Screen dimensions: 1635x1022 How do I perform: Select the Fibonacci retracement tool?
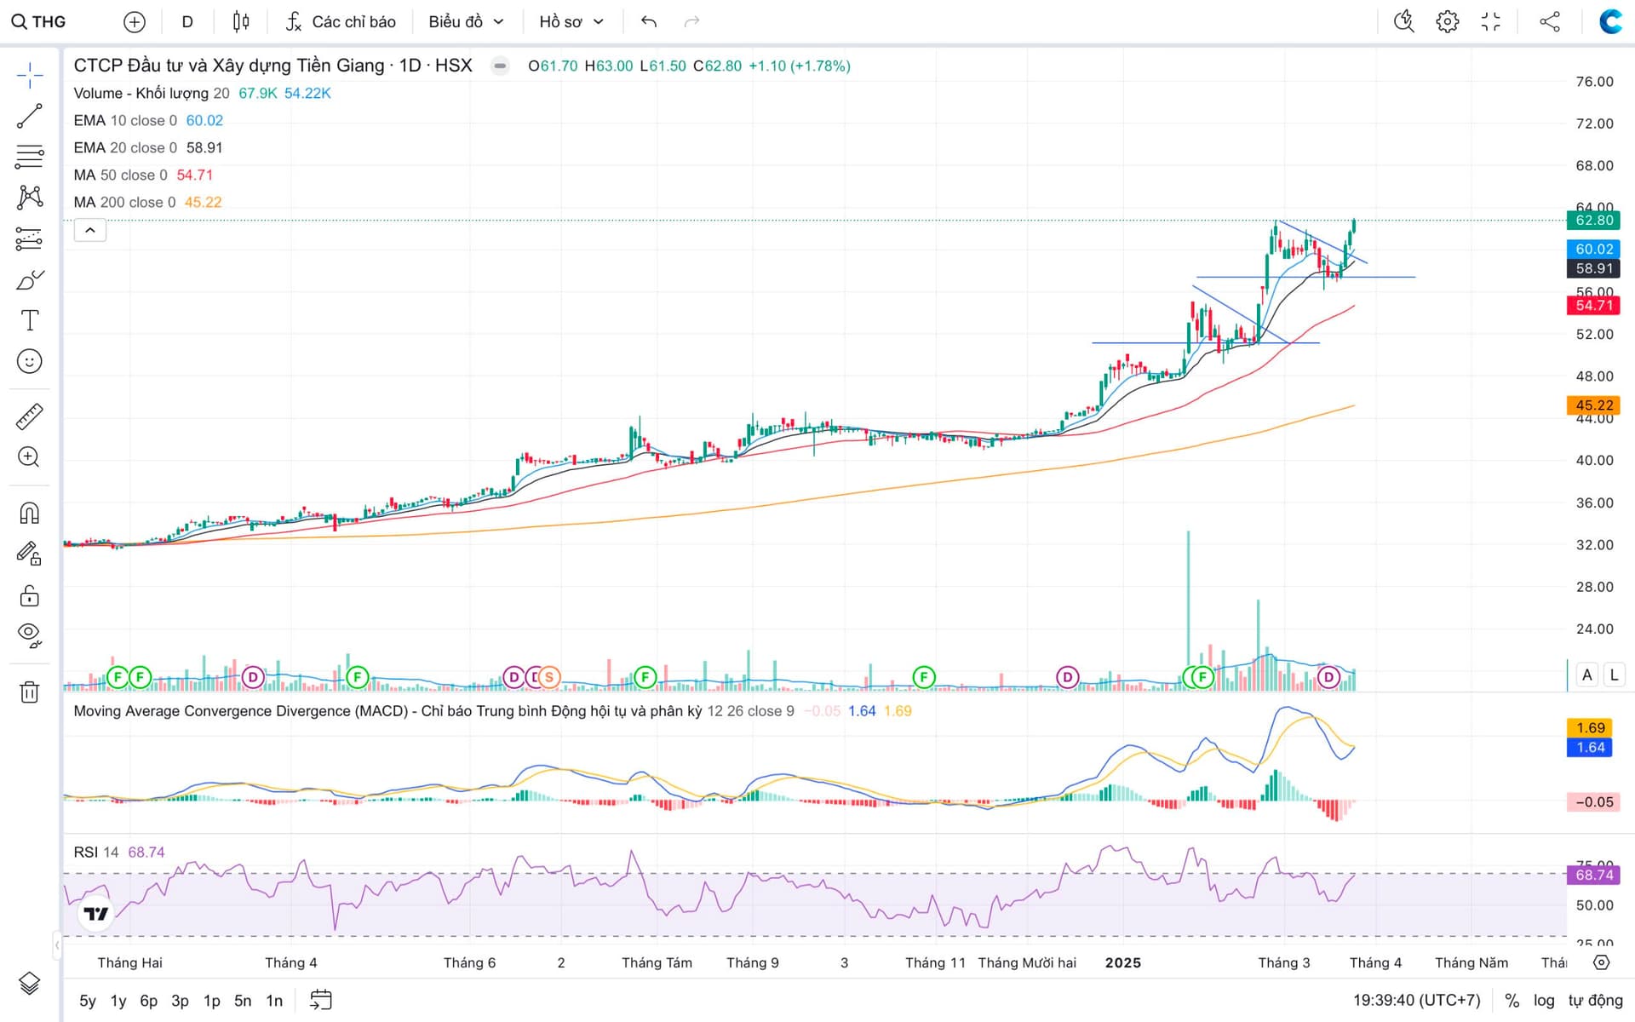[29, 157]
